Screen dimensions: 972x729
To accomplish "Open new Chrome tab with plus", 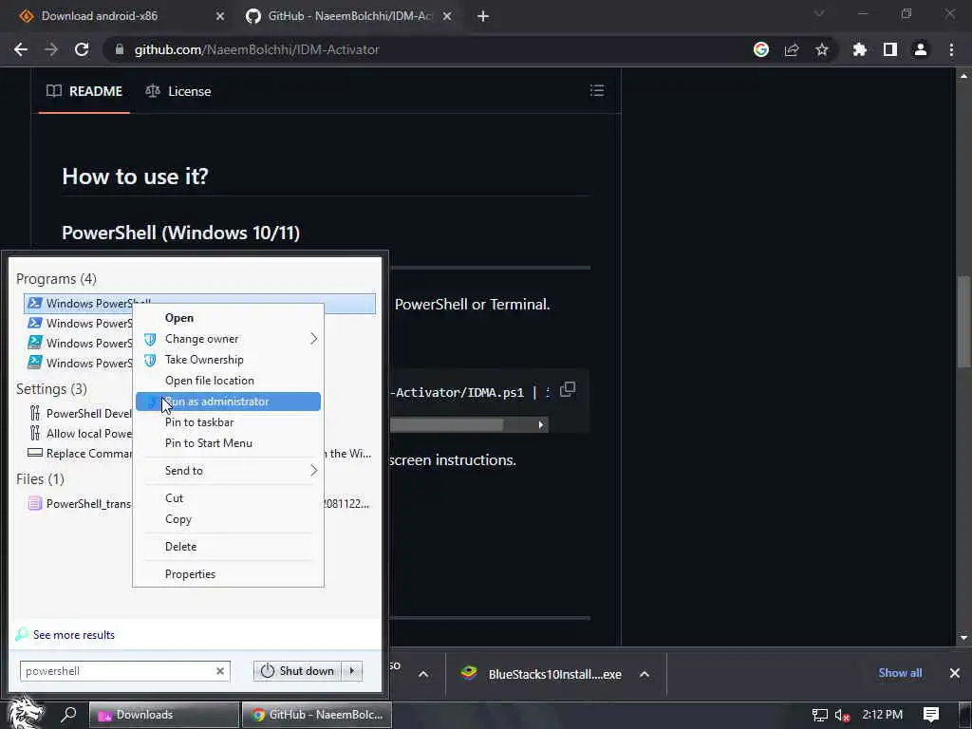I will 483,17.
